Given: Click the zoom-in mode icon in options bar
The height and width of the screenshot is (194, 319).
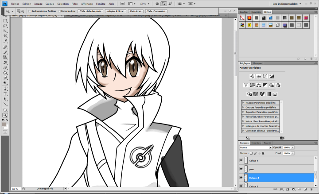Looking at the screenshot, I should pos(19,12).
